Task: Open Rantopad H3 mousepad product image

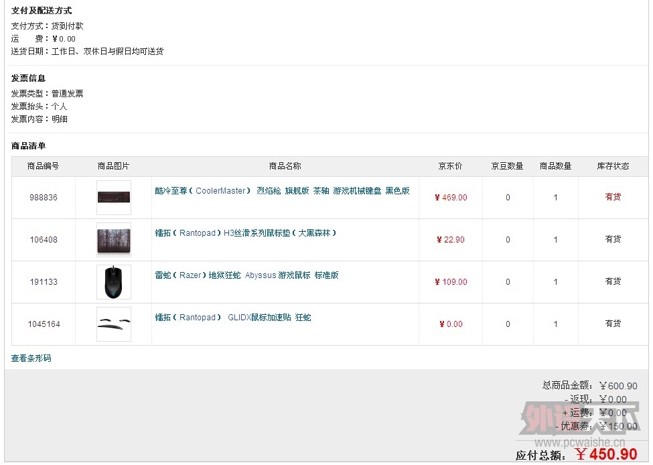Action: (114, 240)
